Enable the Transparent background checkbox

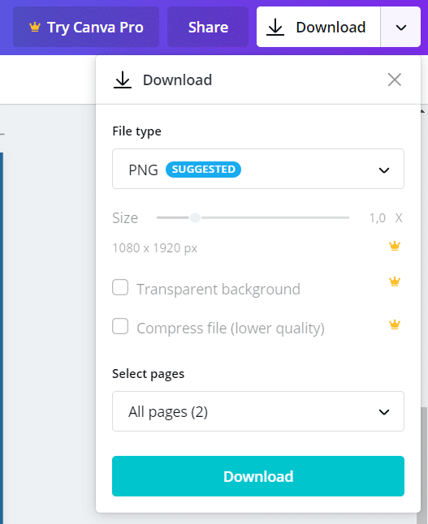pos(120,287)
